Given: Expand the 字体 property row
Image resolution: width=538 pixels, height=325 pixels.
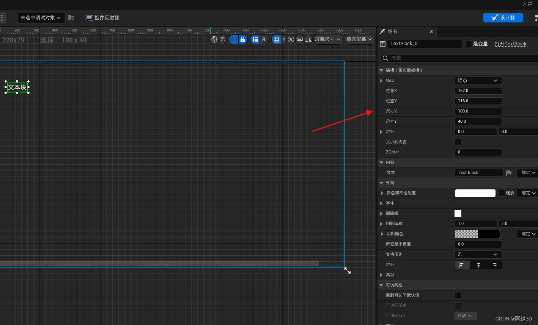Looking at the screenshot, I should coord(382,203).
